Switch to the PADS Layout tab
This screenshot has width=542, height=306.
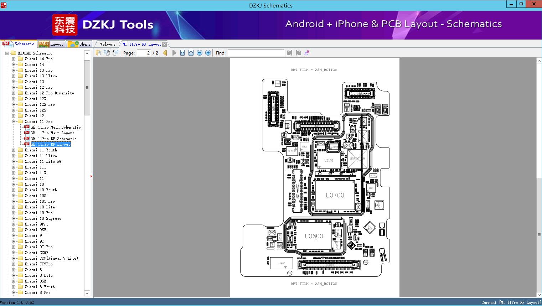pos(51,44)
